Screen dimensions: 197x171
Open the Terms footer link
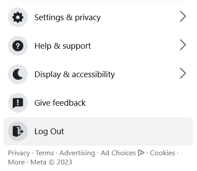tap(45, 153)
